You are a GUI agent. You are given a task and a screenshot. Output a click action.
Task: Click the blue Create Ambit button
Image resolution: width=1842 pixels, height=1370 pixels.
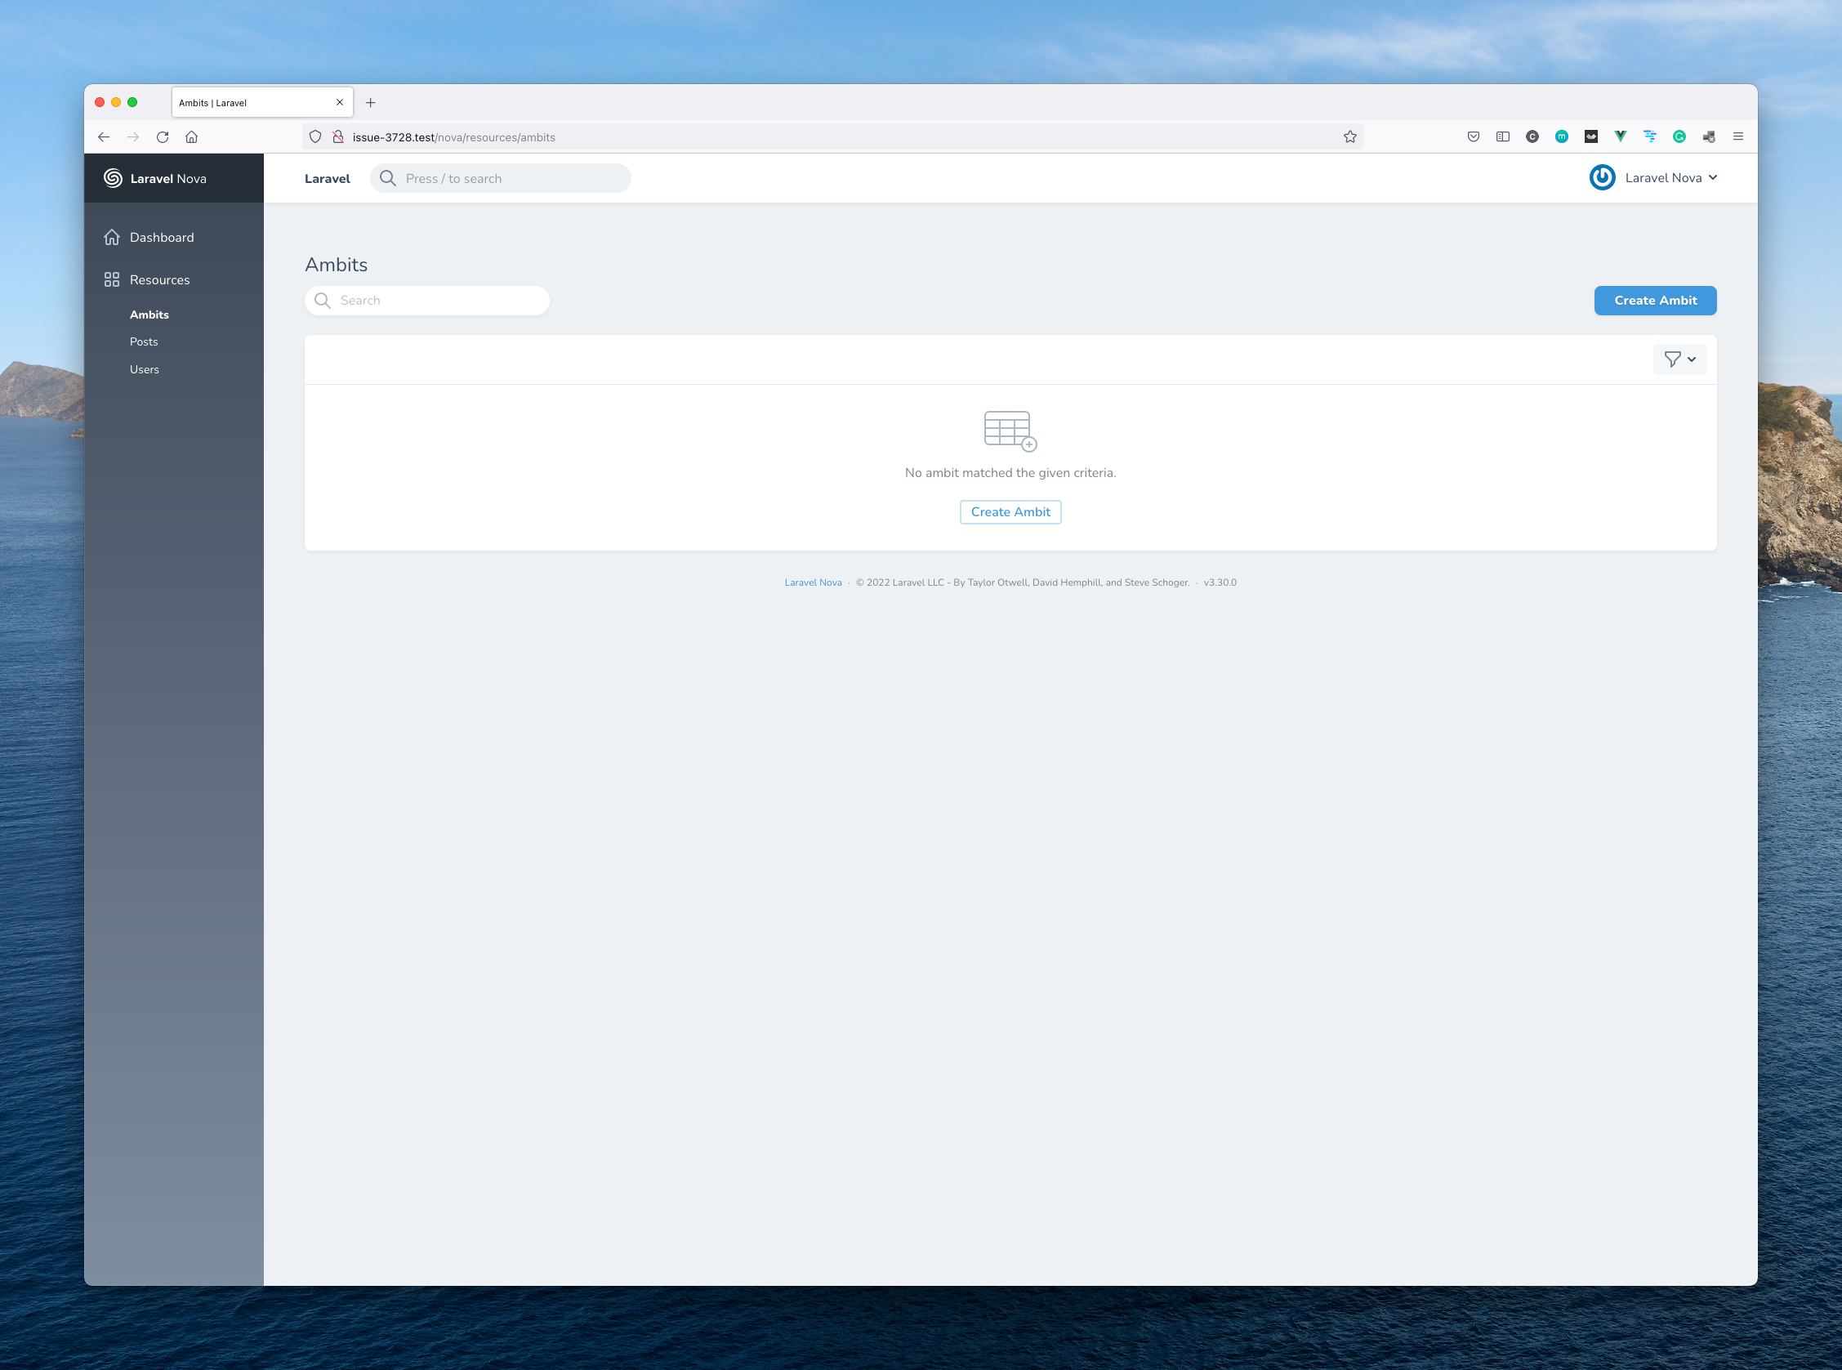pos(1656,300)
